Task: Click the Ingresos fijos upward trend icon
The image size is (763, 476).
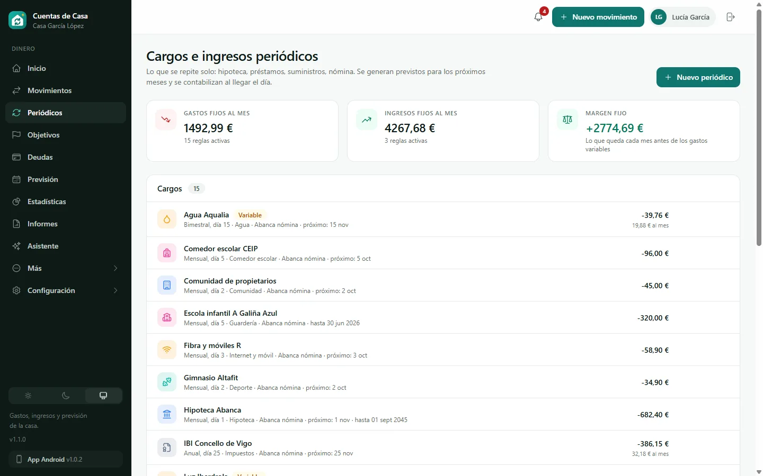Action: [367, 120]
